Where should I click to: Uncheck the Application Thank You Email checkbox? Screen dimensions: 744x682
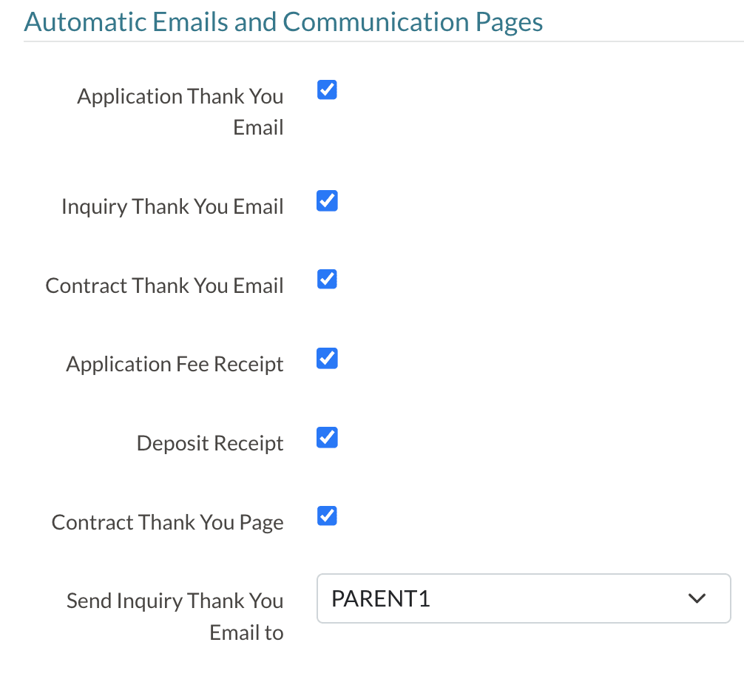pos(327,91)
